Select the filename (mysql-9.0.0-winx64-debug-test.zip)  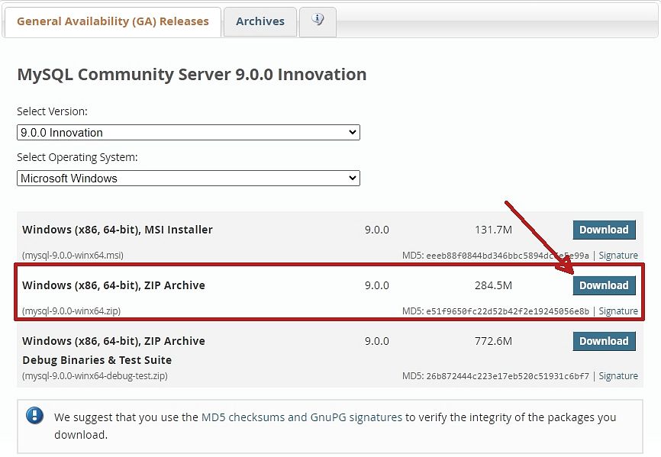[95, 375]
